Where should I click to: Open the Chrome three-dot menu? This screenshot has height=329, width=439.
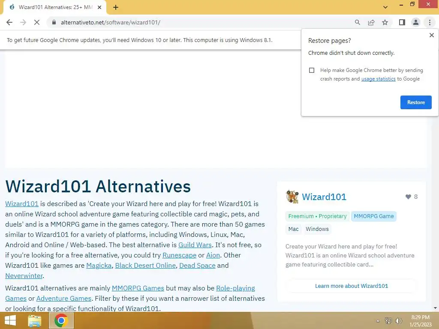[x=430, y=22]
